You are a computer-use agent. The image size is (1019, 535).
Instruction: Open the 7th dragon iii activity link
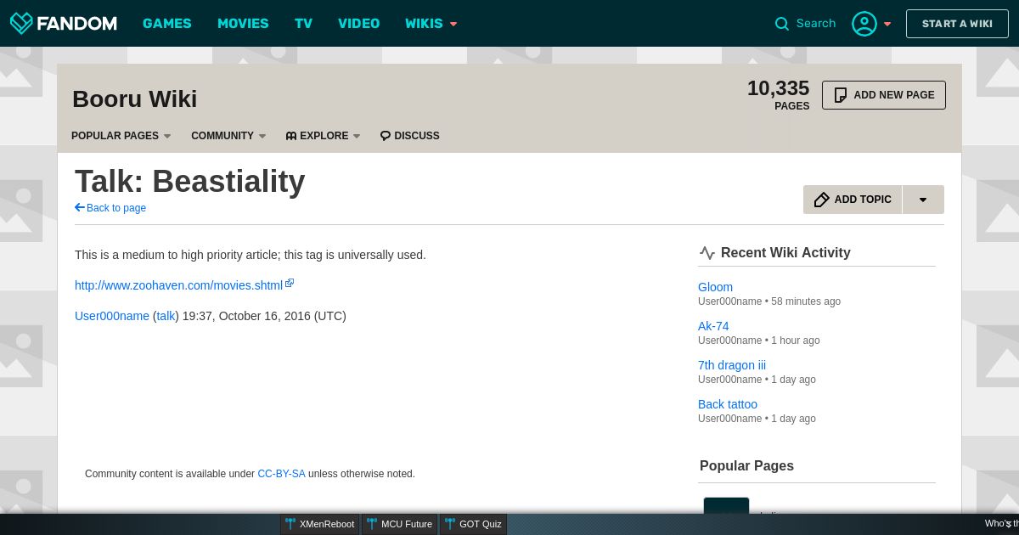coord(732,365)
